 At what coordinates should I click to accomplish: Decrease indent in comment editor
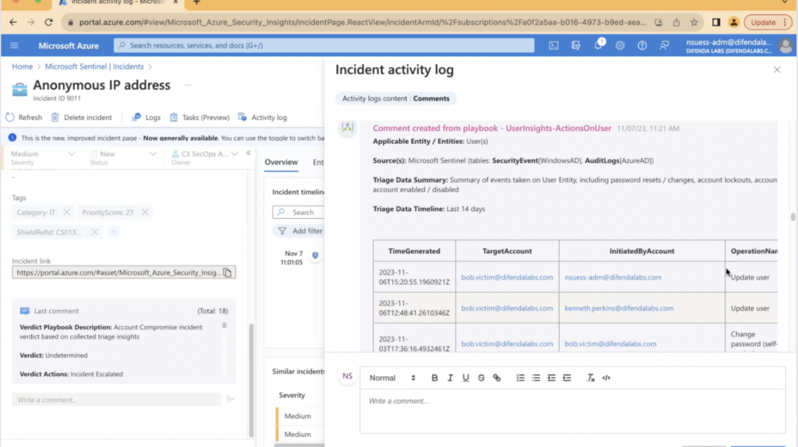coord(551,378)
